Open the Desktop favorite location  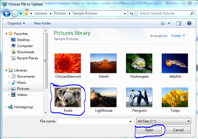click(x=23, y=40)
